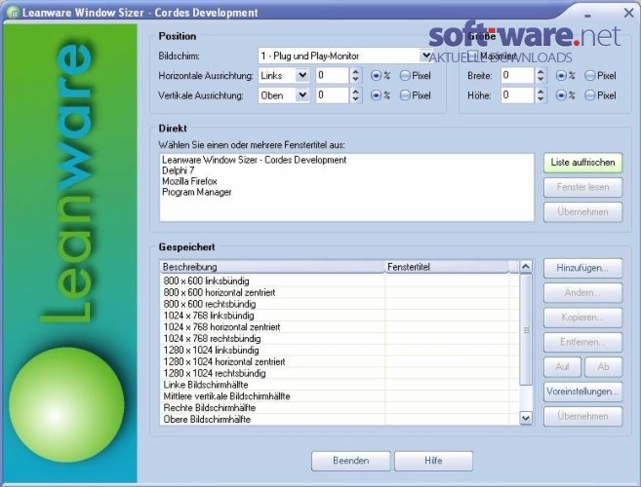Click Entfernen button
The width and height of the screenshot is (641, 487).
[x=583, y=342]
